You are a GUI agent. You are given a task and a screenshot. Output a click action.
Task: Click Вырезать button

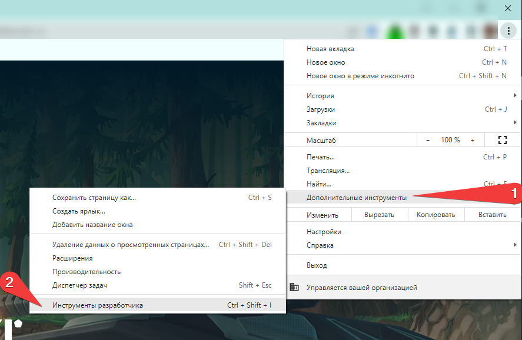pyautogui.click(x=380, y=215)
